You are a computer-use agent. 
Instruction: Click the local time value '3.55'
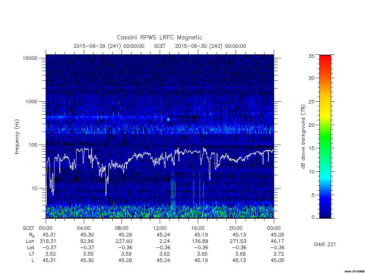click(88, 254)
